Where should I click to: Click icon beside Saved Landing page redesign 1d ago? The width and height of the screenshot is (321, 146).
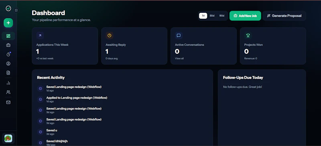(41, 89)
